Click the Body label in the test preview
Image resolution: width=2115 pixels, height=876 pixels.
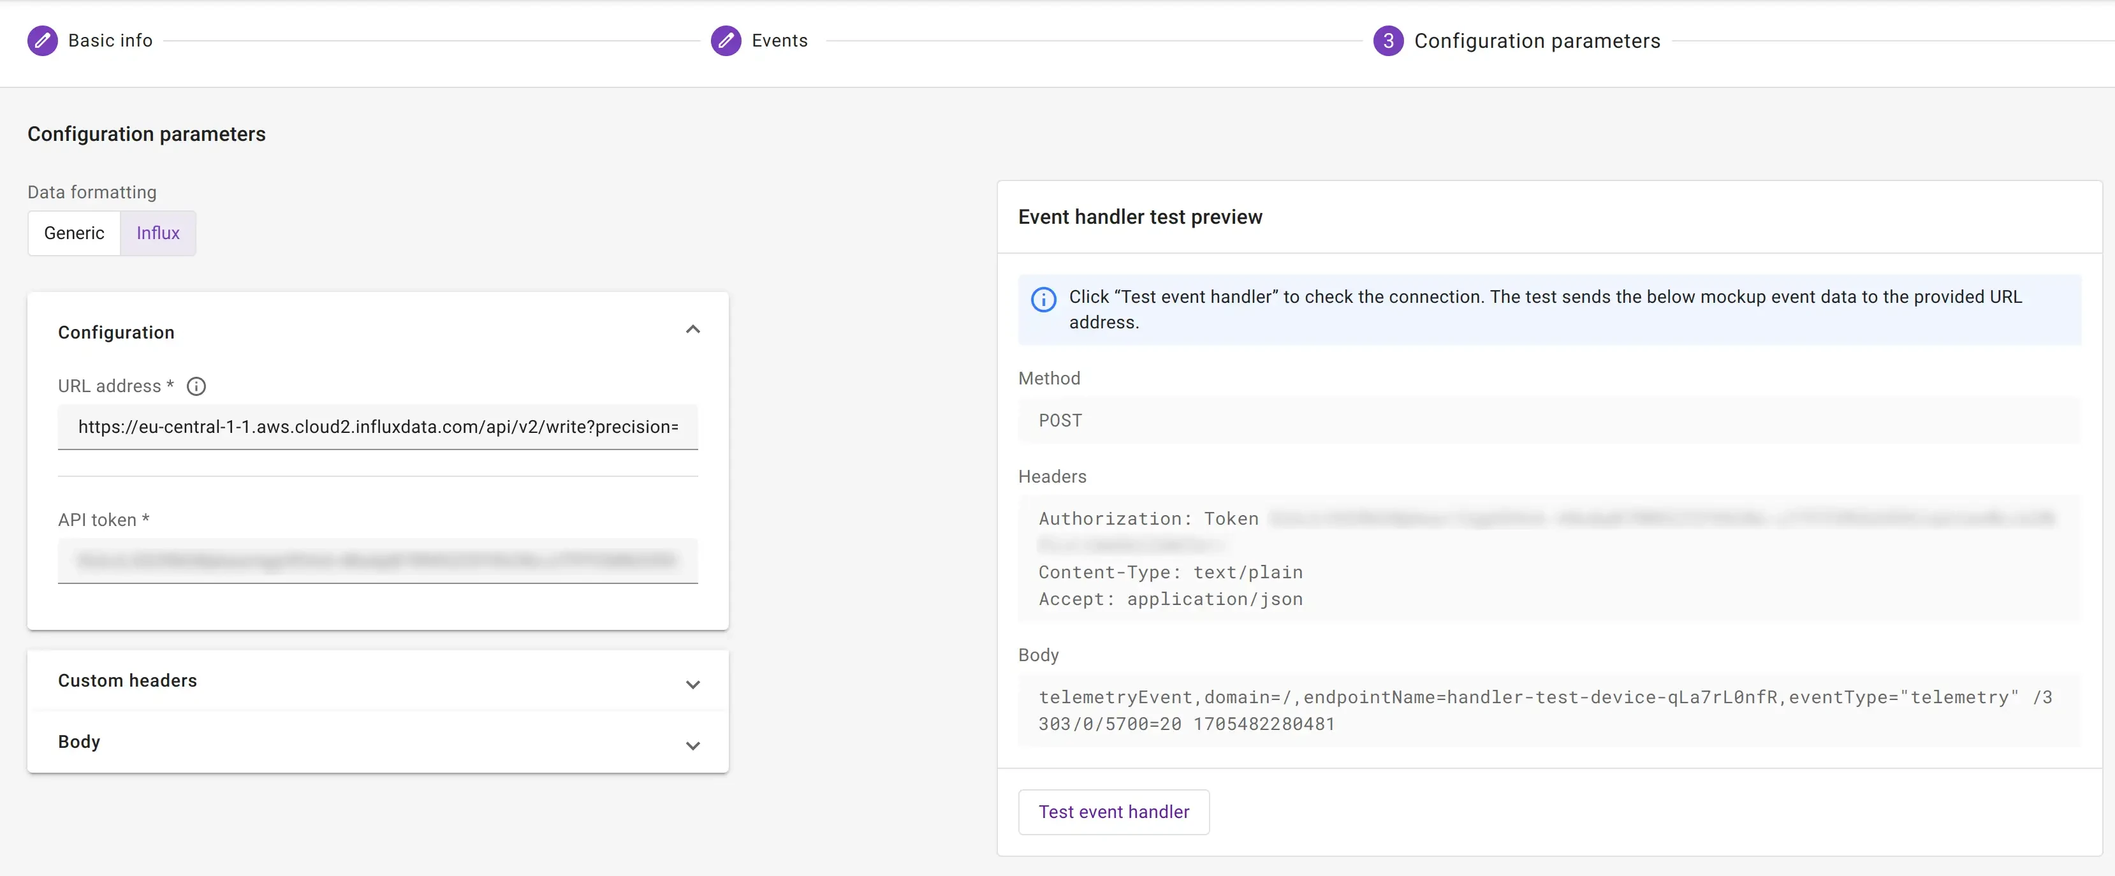tap(1038, 655)
